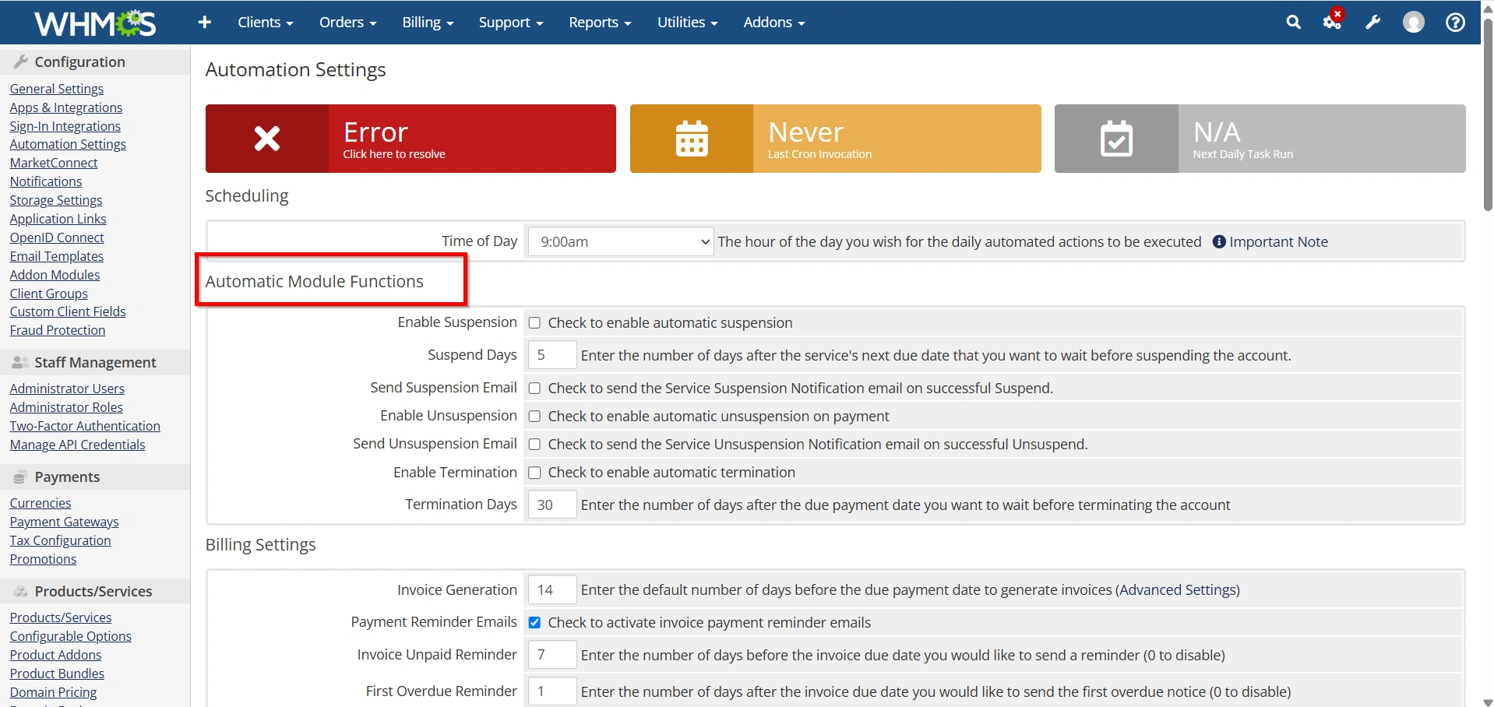
Task: Click the Configuration wrench sidebar icon
Action: [21, 62]
